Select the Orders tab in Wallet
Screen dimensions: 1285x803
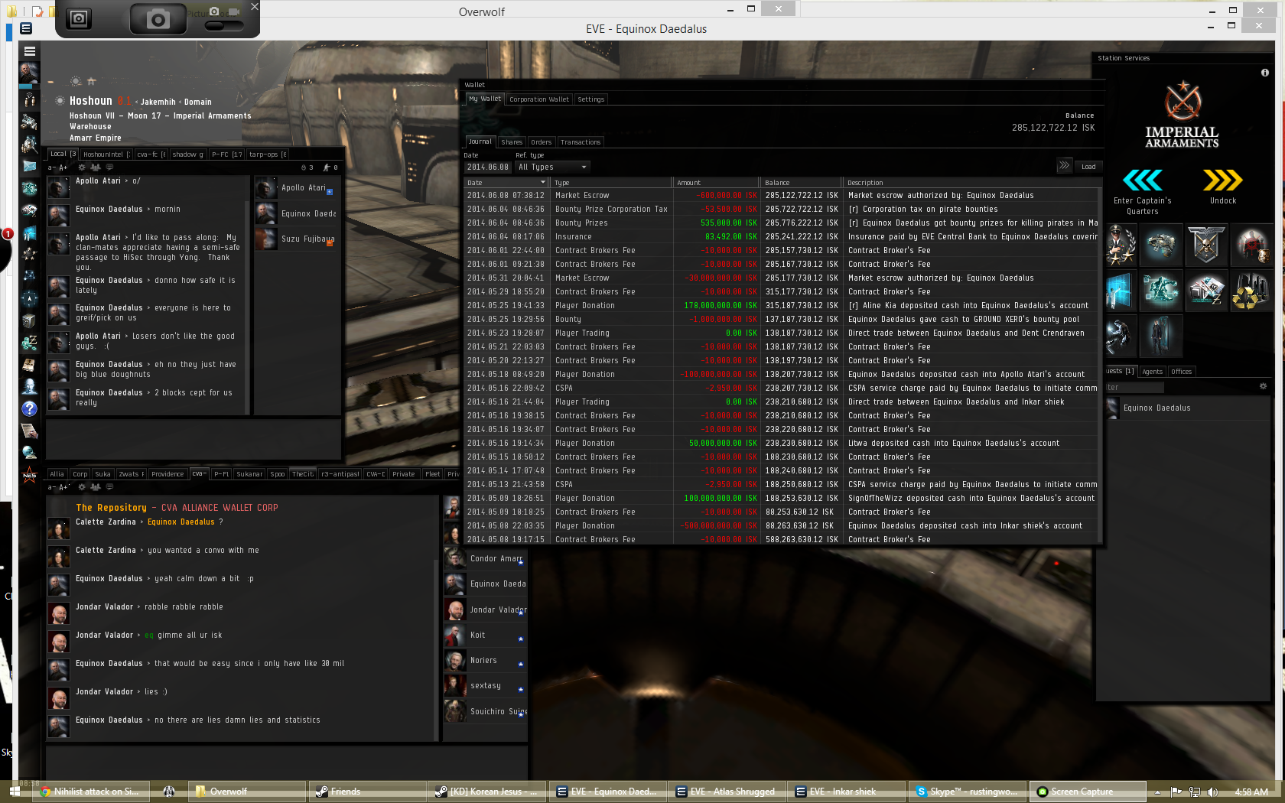click(541, 142)
